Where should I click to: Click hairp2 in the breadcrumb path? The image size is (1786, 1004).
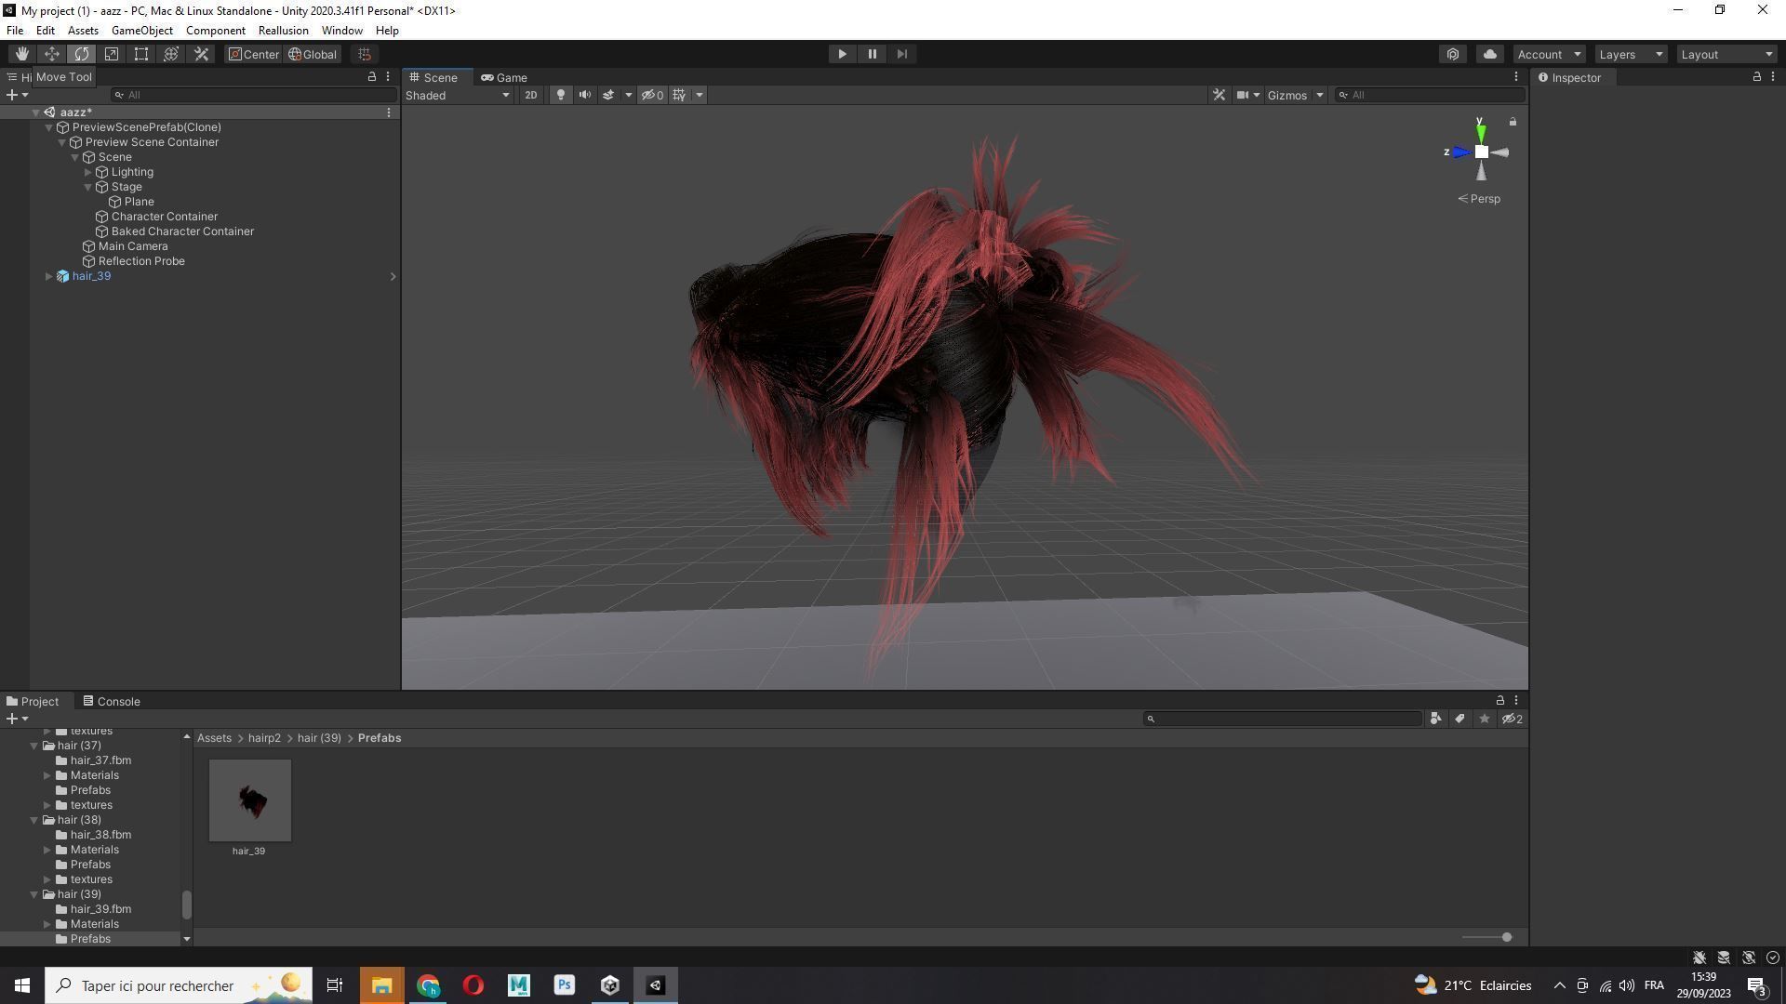pos(264,738)
